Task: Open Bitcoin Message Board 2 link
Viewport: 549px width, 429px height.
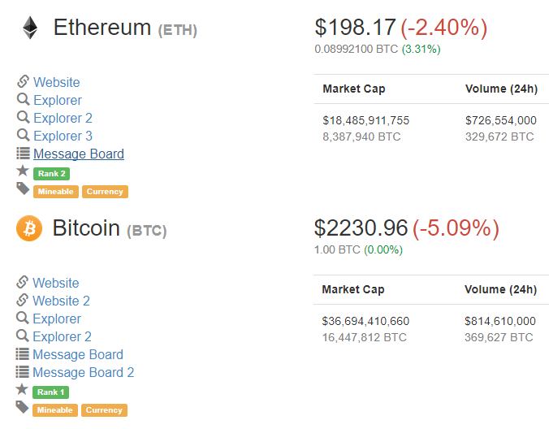Action: (x=84, y=372)
